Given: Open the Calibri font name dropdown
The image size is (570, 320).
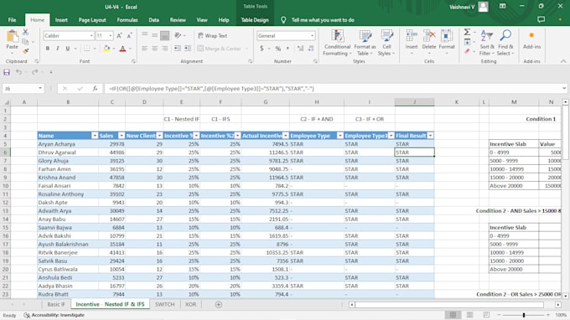Looking at the screenshot, I should tap(91, 35).
